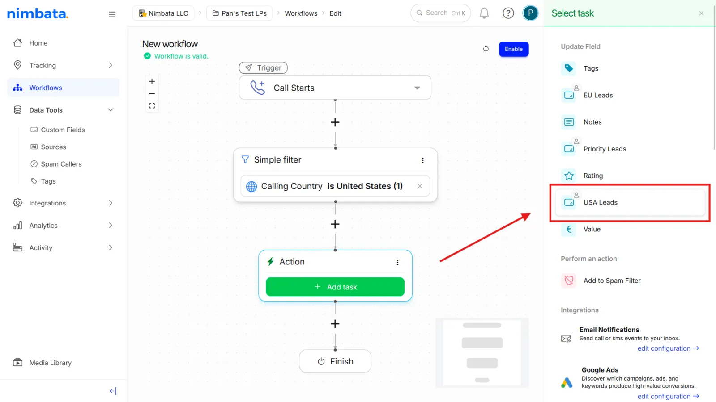Toggle the hamburger sidebar menu
This screenshot has width=716, height=402.
tap(112, 14)
